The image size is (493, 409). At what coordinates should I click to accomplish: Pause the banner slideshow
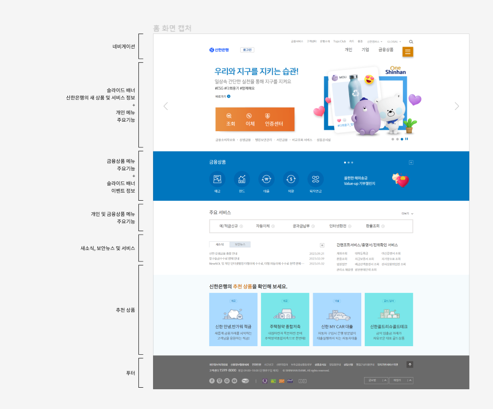tap(406, 139)
